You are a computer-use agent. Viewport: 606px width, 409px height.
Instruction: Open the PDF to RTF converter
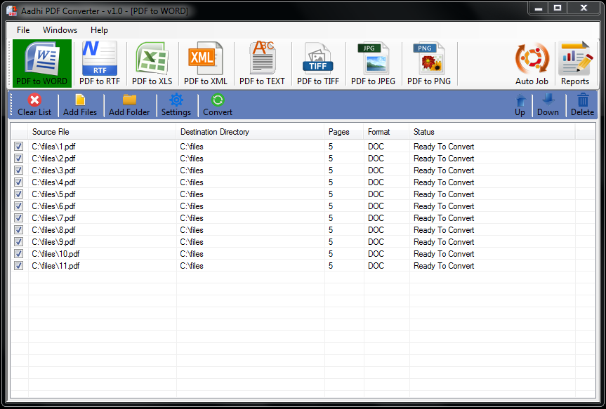tap(100, 63)
